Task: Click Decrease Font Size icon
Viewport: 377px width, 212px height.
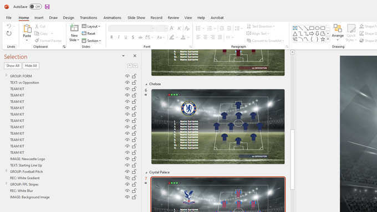Action: click(179, 28)
